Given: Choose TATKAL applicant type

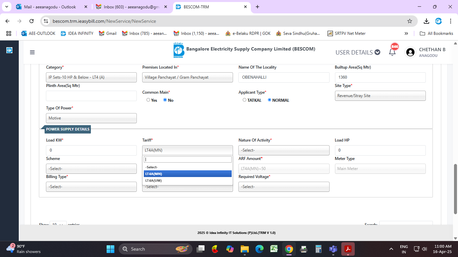Looking at the screenshot, I should 244,100.
